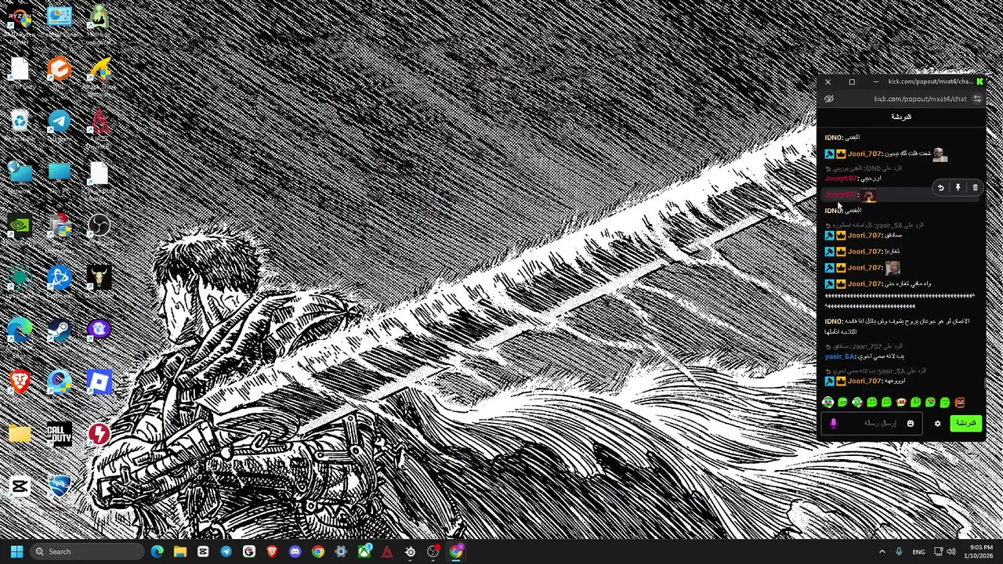Open image in highlighted Joory507 message
The height and width of the screenshot is (564, 1003).
(868, 195)
